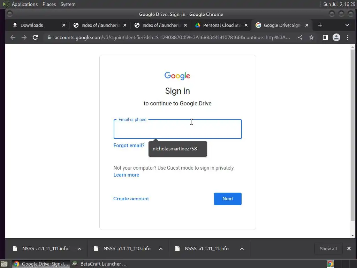Click the scrollbar down arrow
This screenshot has width=357, height=268.
tap(353, 236)
